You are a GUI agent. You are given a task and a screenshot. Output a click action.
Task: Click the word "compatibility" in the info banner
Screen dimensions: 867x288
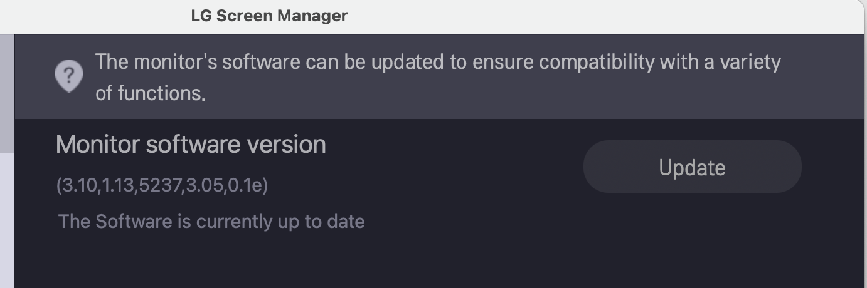coord(597,63)
